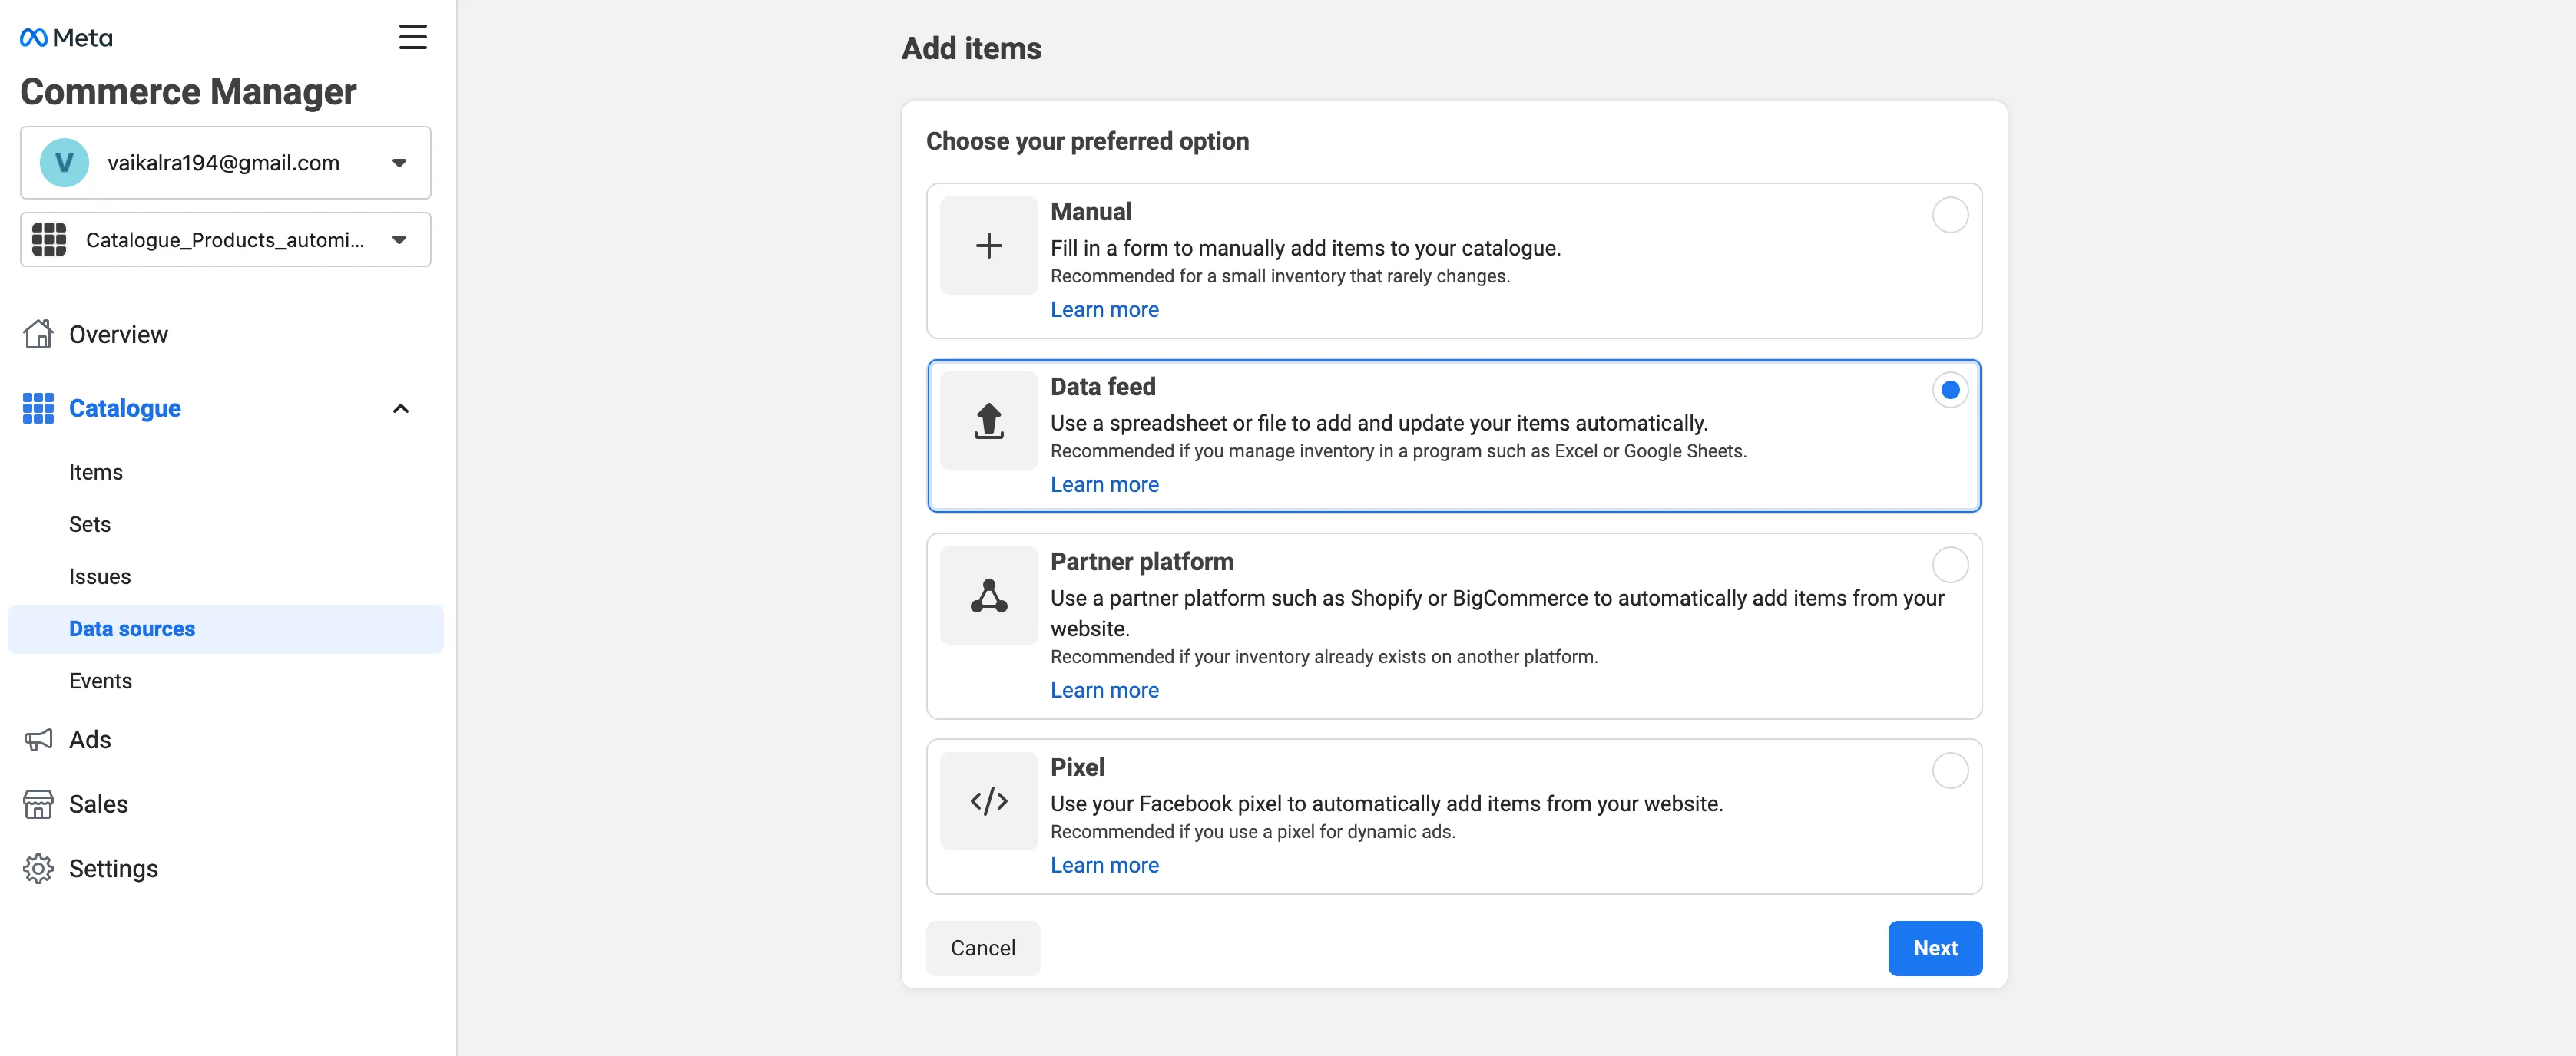Select the Partner platform radio button
Viewport: 2576px width, 1056px height.
[x=1950, y=565]
